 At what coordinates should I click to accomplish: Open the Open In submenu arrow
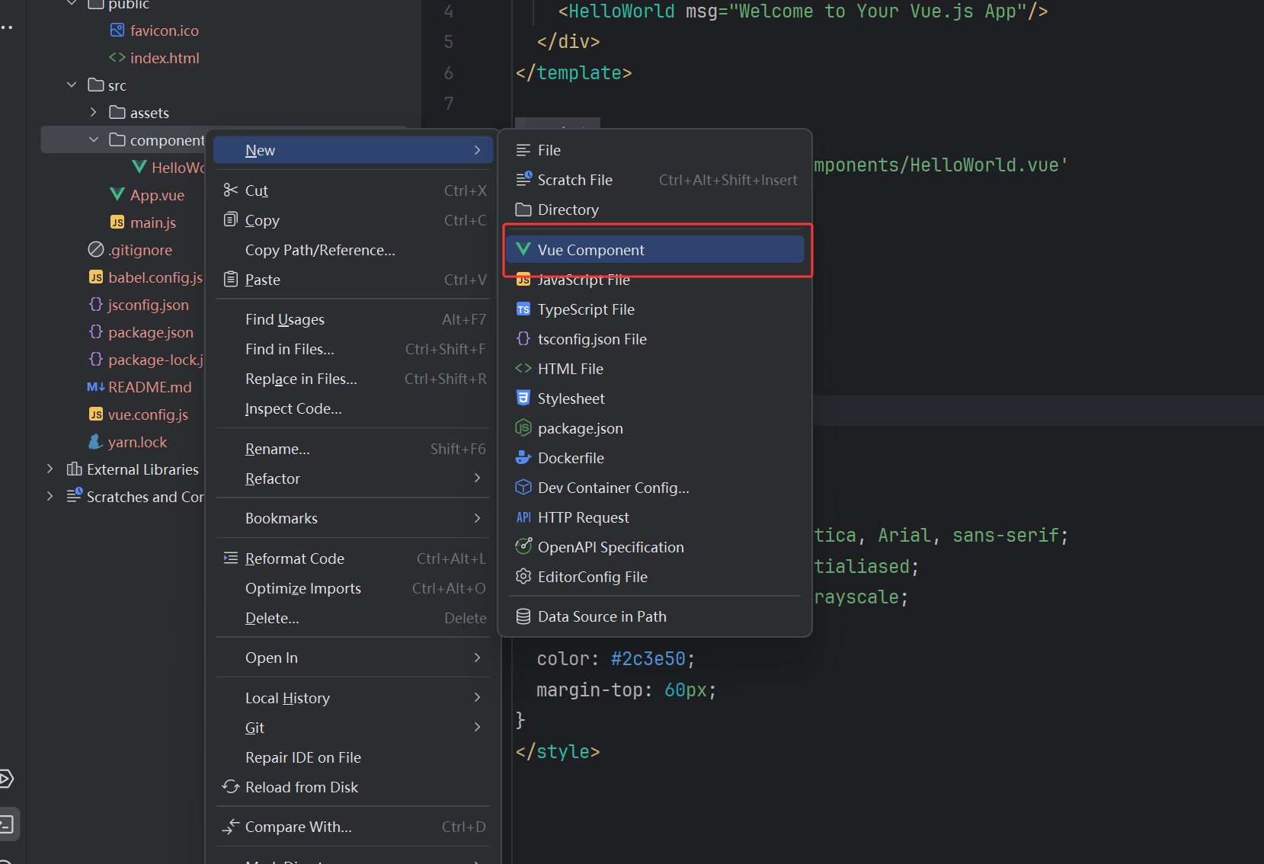click(x=478, y=658)
